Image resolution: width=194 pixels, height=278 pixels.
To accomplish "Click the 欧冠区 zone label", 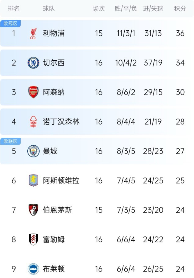I will 11,23.
